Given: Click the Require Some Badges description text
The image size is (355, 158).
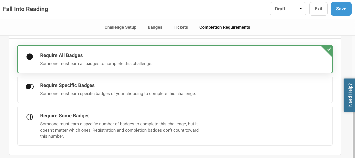Looking at the screenshot, I should [119, 130].
